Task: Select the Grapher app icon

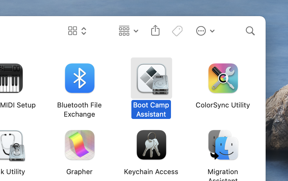Action: click(x=80, y=145)
